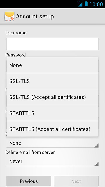
Task: Tap the Username label text
Action: (16, 33)
